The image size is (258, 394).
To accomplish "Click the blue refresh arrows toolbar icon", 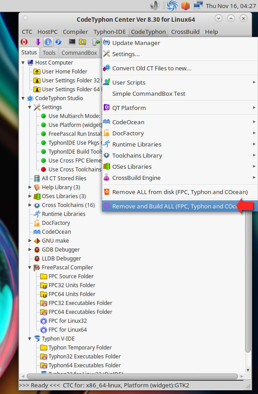I will [x=58, y=42].
